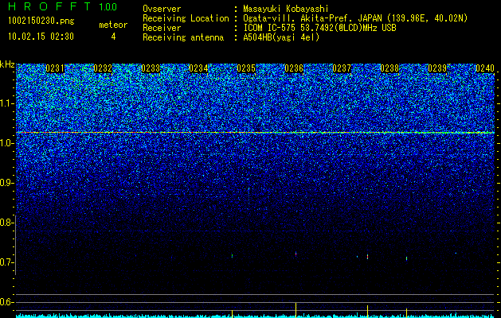Click the 0234 time marker

[x=198, y=68]
